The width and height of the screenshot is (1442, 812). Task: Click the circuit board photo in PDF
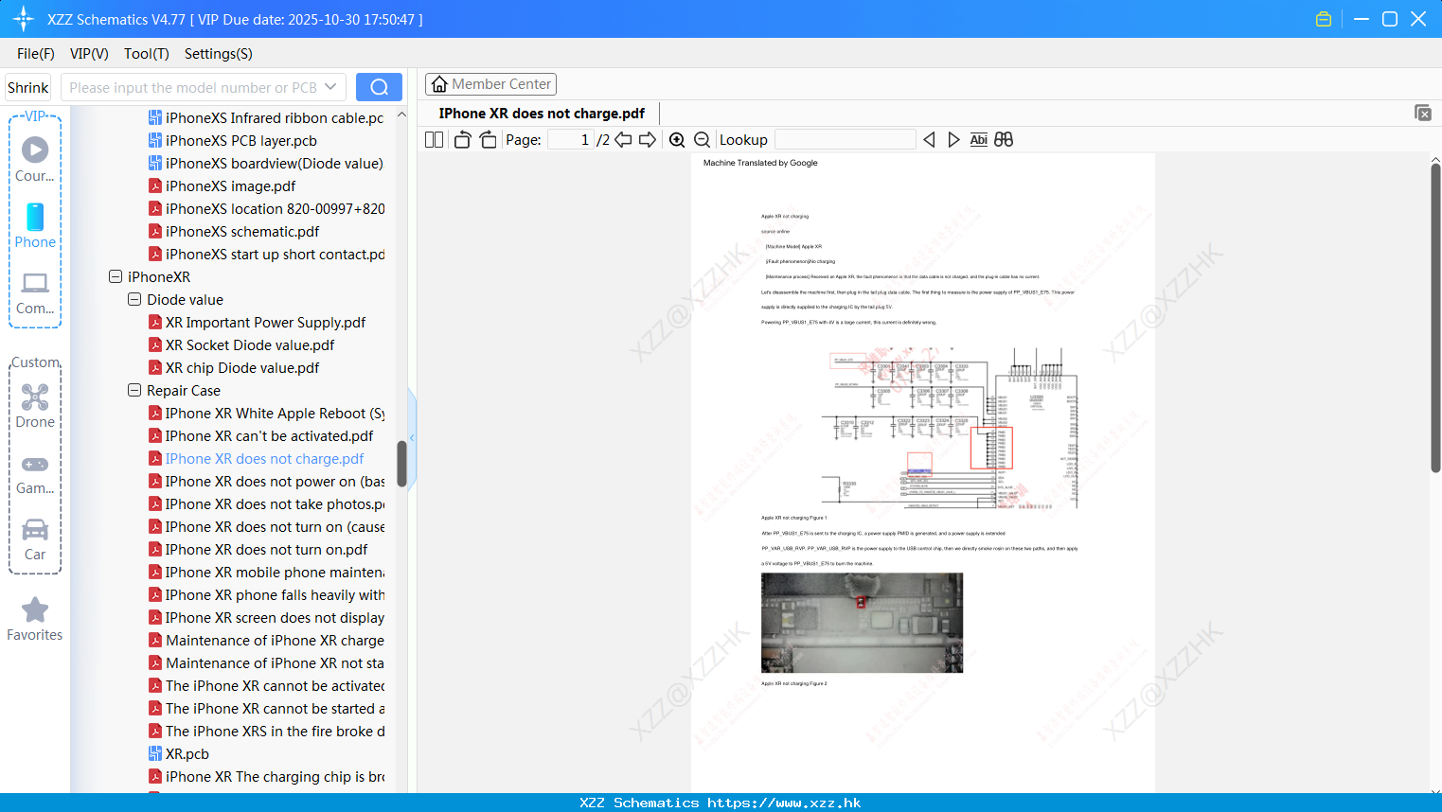[862, 623]
